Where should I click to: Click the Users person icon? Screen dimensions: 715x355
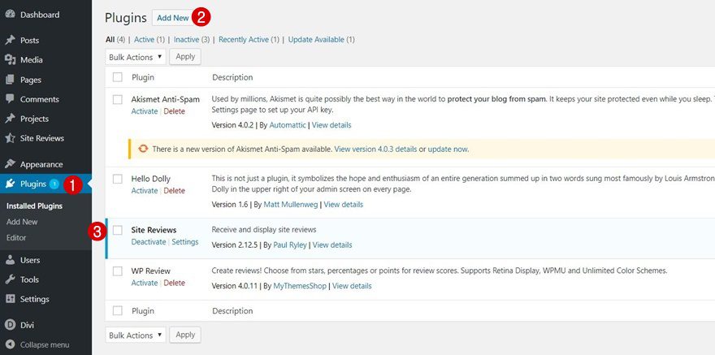10,260
